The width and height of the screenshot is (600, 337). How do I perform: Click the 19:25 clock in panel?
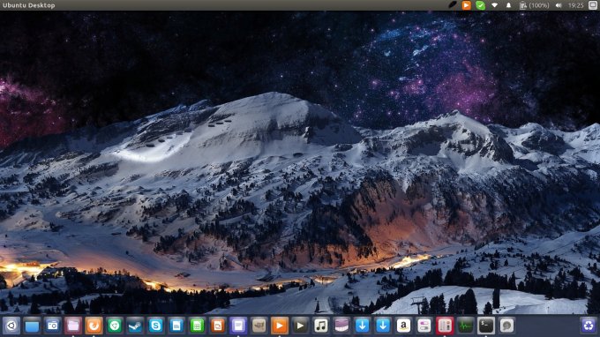point(576,5)
